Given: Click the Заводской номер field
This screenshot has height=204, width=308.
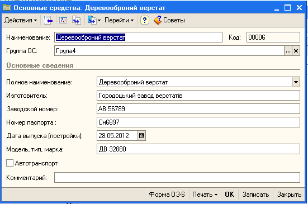Looking at the screenshot, I should tap(198, 109).
